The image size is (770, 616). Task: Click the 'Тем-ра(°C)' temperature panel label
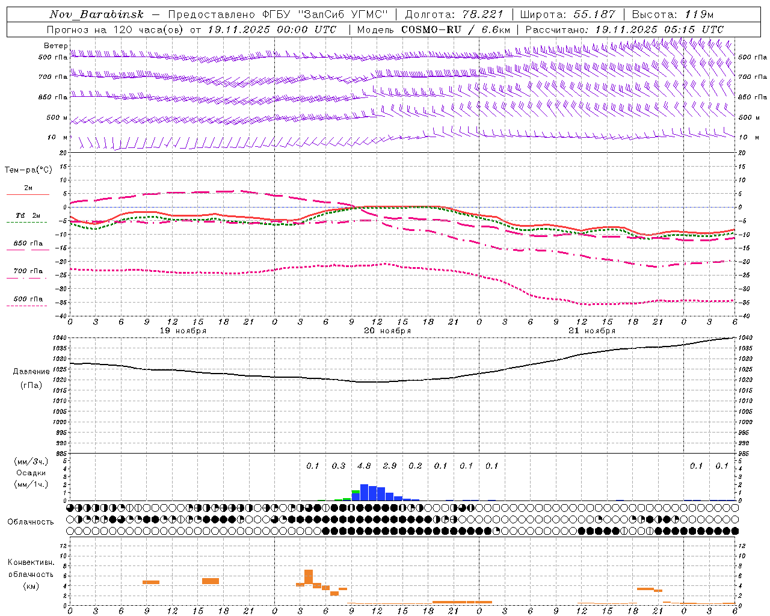tap(28, 170)
